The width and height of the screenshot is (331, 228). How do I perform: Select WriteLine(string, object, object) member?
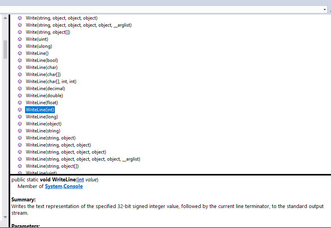pos(58,145)
